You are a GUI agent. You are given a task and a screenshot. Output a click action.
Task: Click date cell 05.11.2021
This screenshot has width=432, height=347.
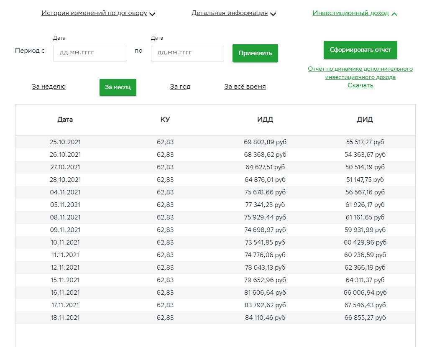tap(65, 205)
